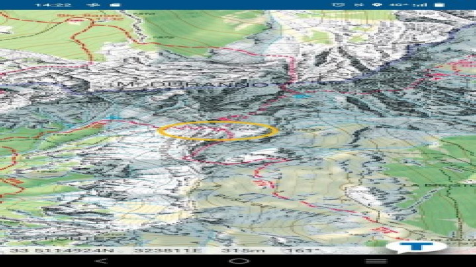Tap the signal strength indicator in the status bar

420,5
